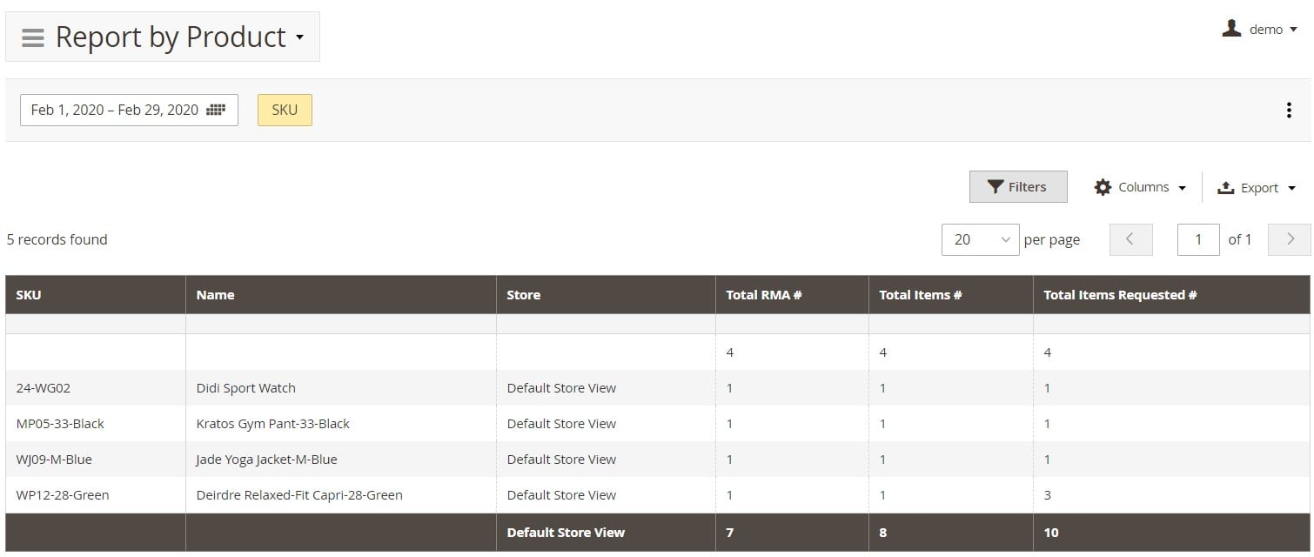Open the hamburger menu beside Report by Product
The width and height of the screenshot is (1314, 557).
[33, 37]
